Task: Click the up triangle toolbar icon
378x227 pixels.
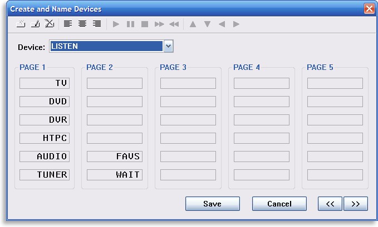Action: 193,24
